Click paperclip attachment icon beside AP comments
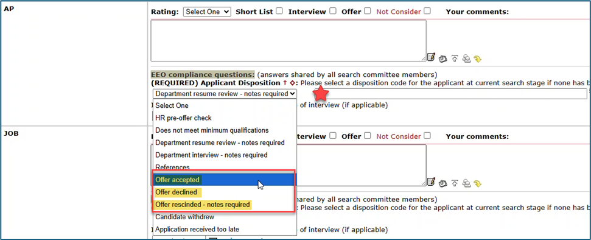 pos(443,58)
